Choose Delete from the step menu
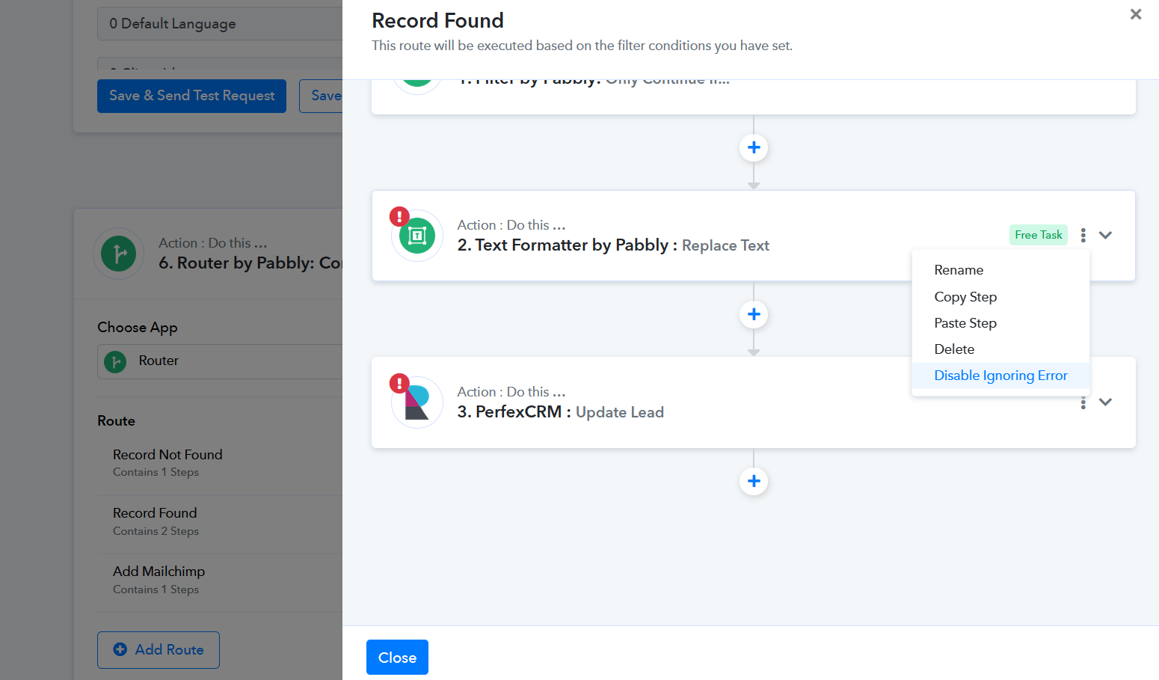Image resolution: width=1159 pixels, height=680 pixels. point(1000,349)
